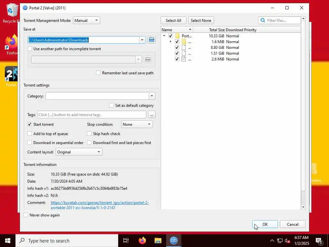Viewport: 329px width, 247px height.
Task: Open the Windows Start menu
Action: point(8,241)
